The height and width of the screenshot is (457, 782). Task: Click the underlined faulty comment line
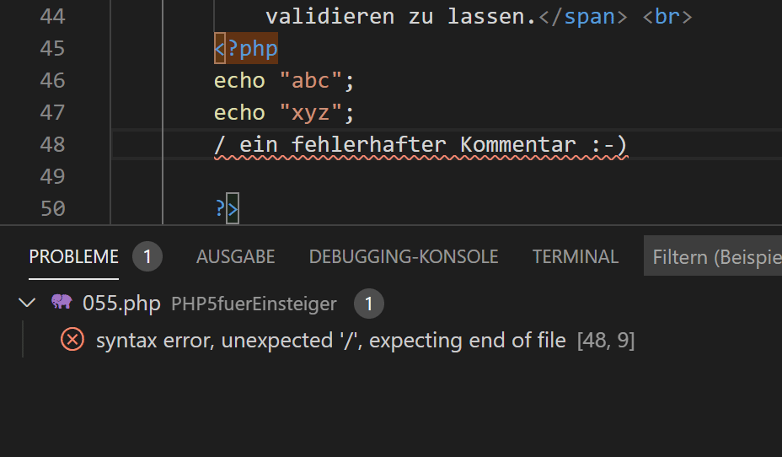[420, 145]
